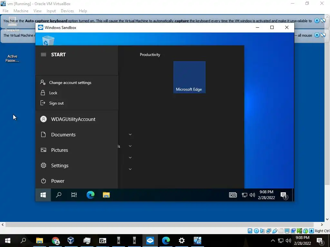
Task: Click the VirtualBox shared folders status icon
Action: (x=281, y=231)
